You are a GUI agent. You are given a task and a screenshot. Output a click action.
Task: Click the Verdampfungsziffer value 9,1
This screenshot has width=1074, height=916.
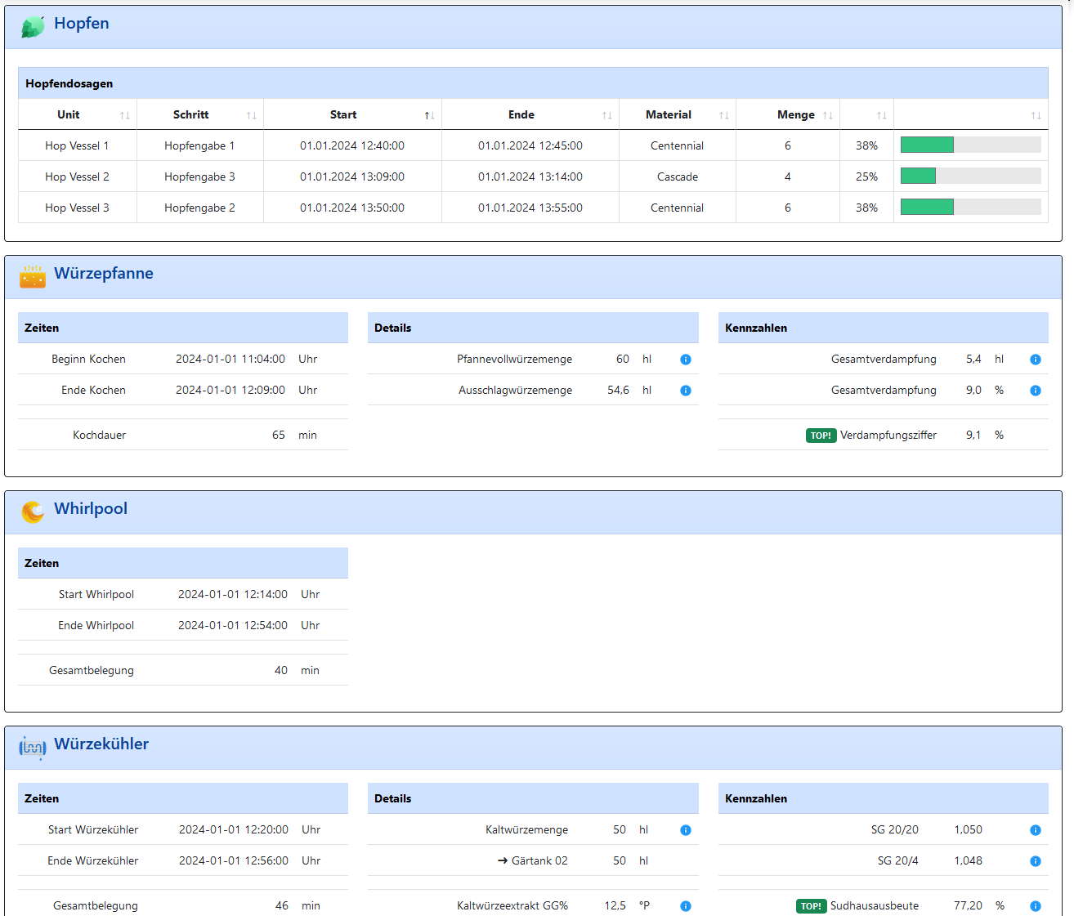[973, 435]
